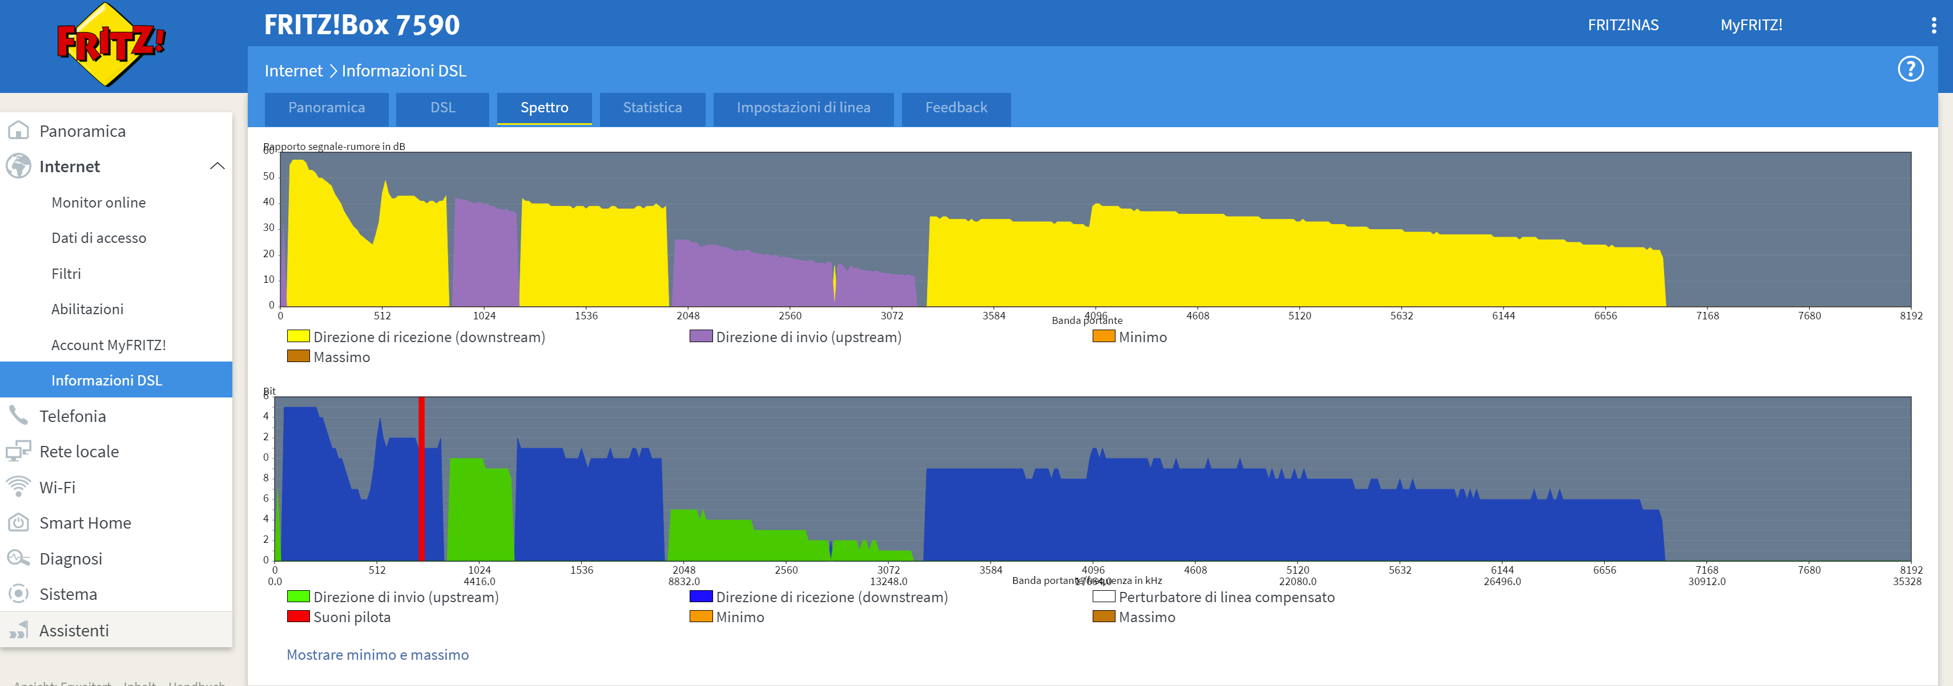The width and height of the screenshot is (1953, 686).
Task: Open the help question mark icon
Action: (1910, 69)
